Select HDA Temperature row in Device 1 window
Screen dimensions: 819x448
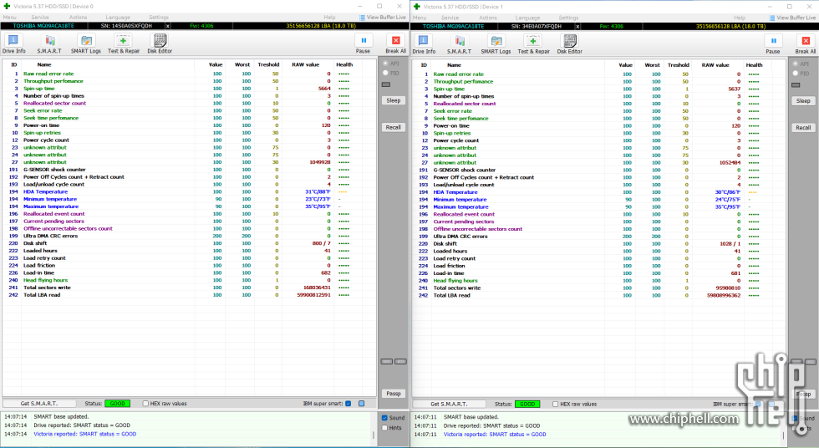[598, 192]
